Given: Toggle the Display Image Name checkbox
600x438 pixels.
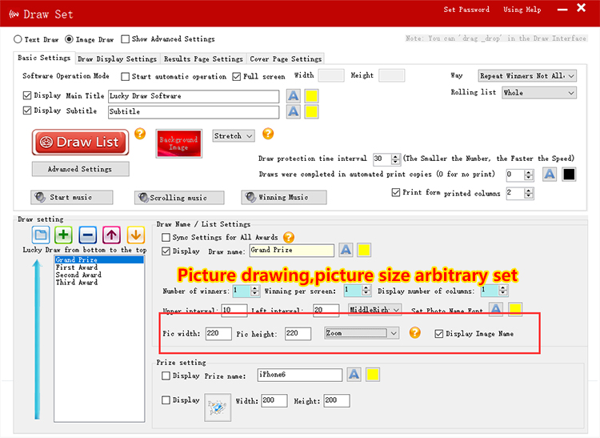Looking at the screenshot, I should 438,333.
